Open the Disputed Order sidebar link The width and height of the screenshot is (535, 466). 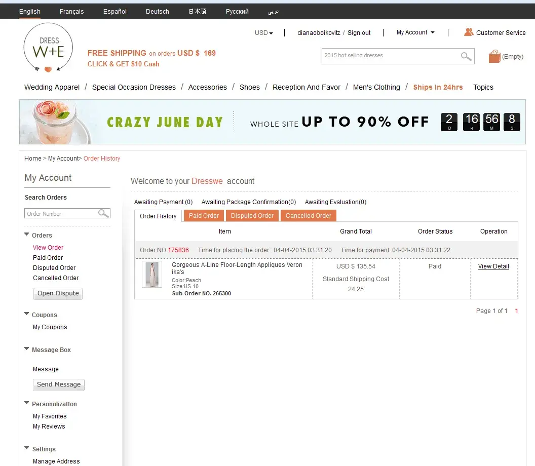[54, 268]
